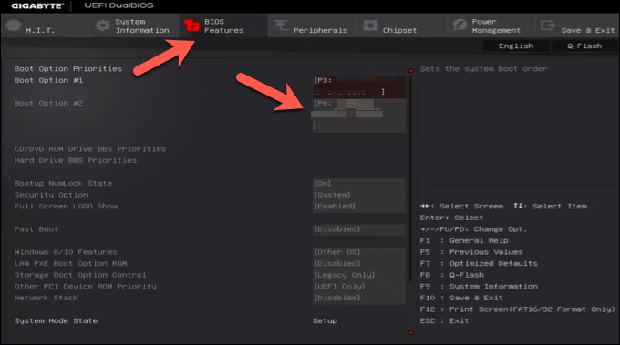Click the Peripherals tab icon
The image size is (620, 345).
[x=281, y=25]
